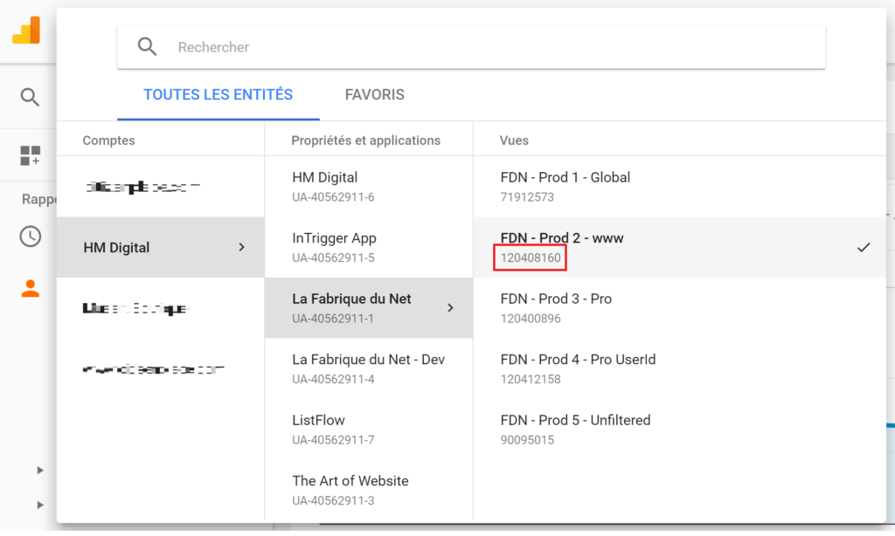Choose the FDN - Prod 4 - Pro UserId view
The width and height of the screenshot is (895, 536).
click(578, 368)
